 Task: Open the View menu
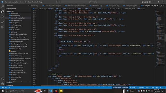pyautogui.click(x=21, y=2)
